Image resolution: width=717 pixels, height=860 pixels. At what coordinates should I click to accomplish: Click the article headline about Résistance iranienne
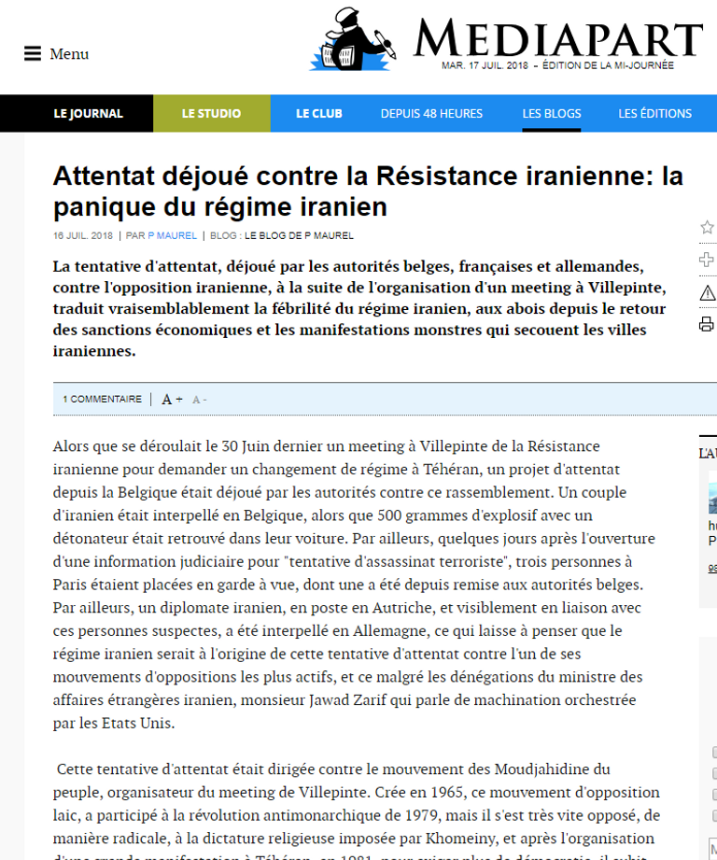[368, 190]
